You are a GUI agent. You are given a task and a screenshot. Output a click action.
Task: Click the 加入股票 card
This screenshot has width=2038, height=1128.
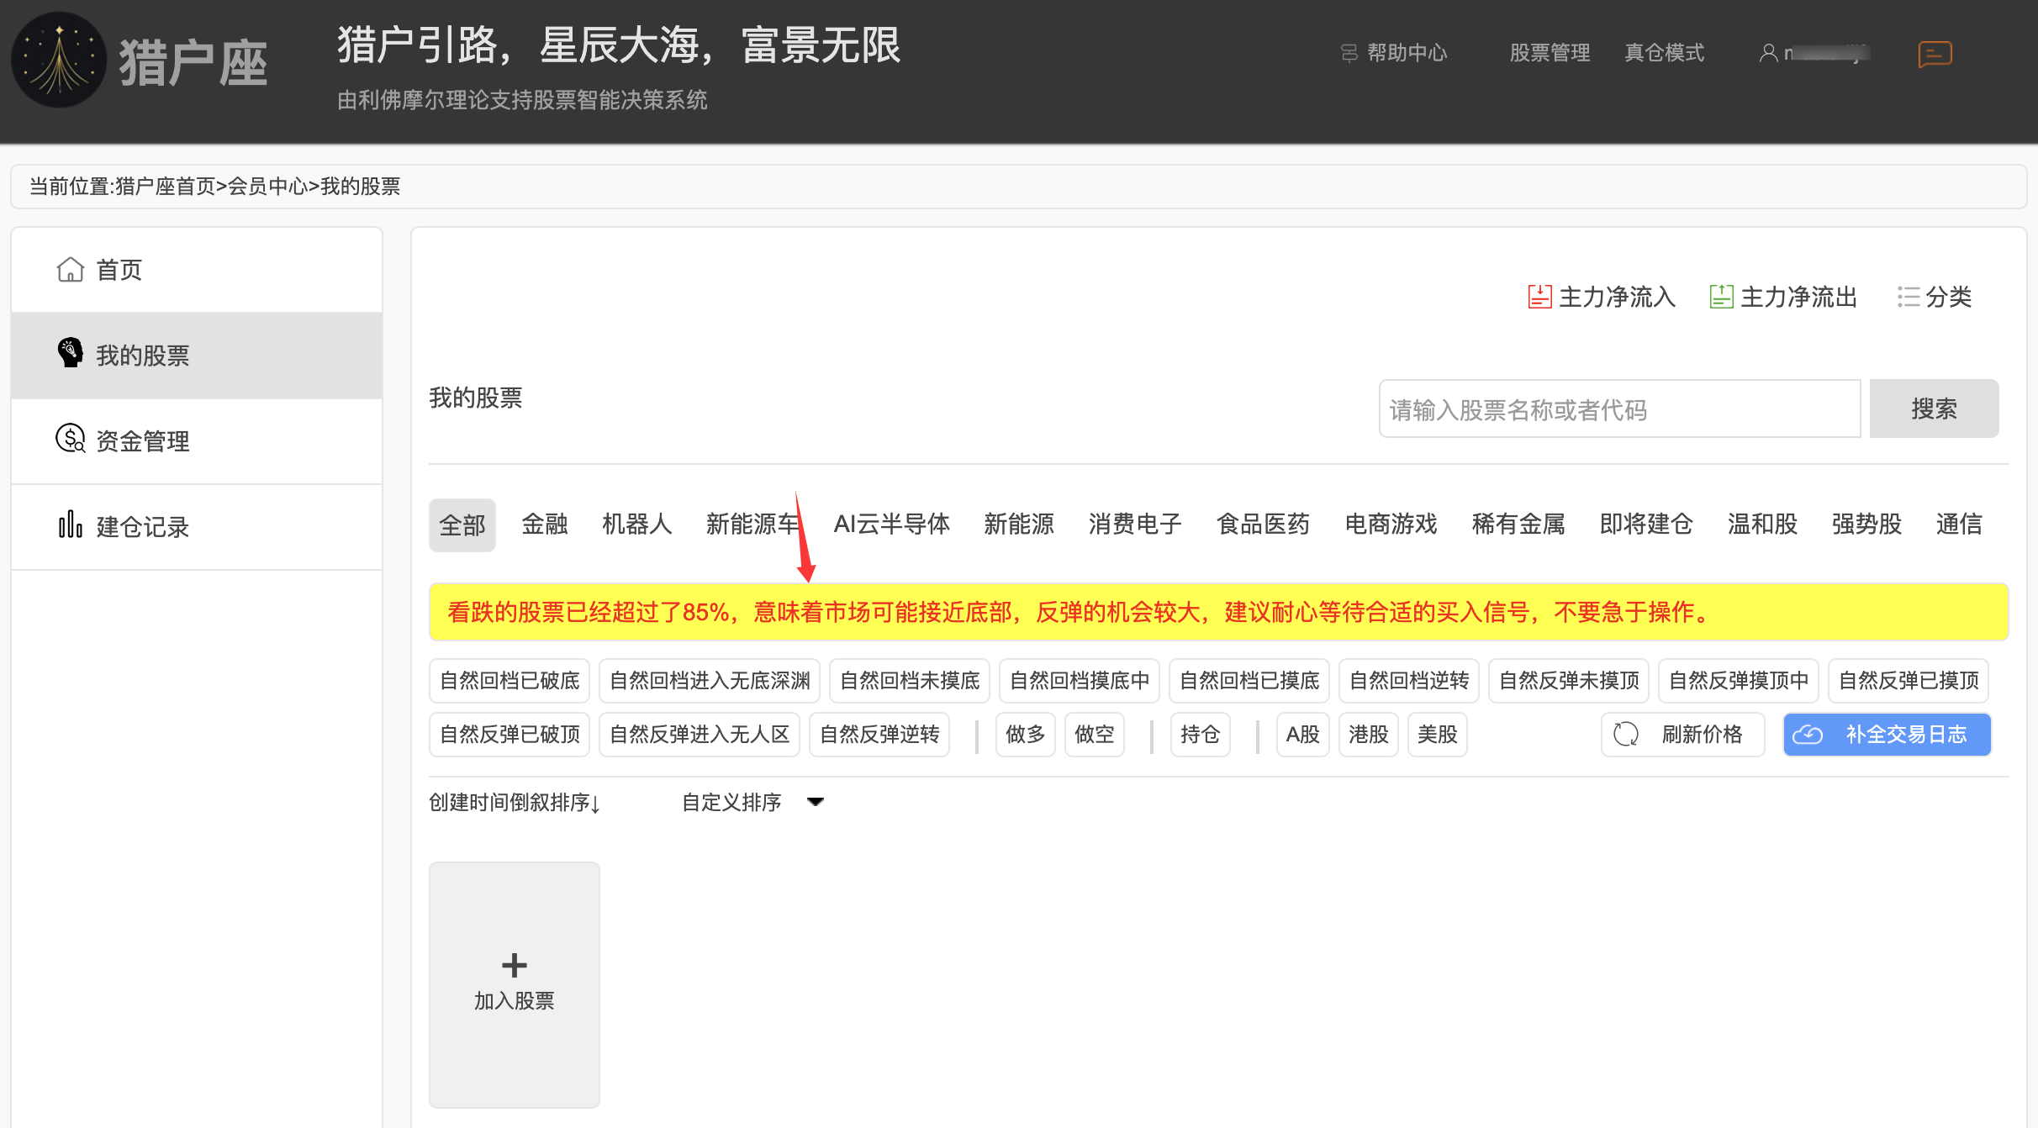click(515, 985)
